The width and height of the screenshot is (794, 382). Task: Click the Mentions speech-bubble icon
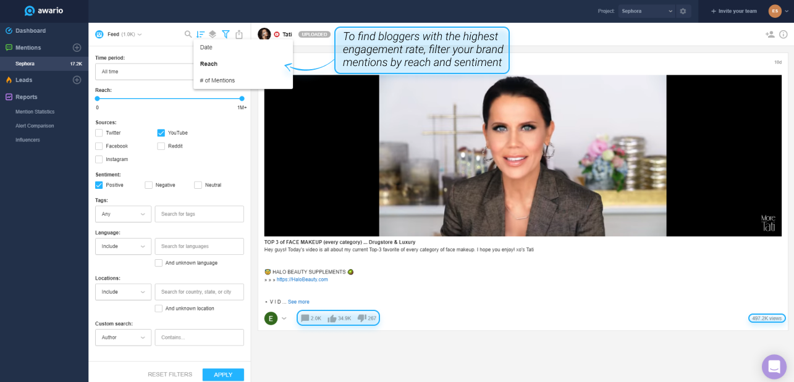click(9, 48)
